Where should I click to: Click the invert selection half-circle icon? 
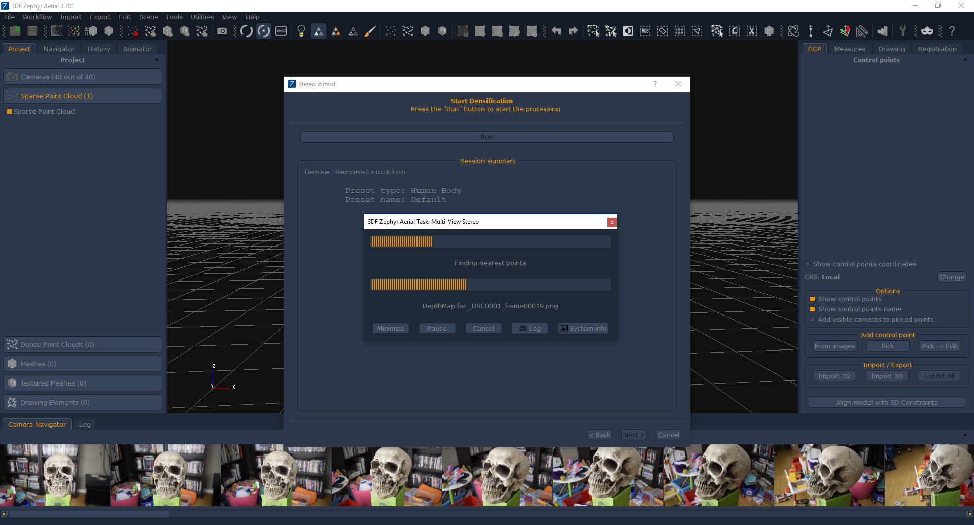click(x=628, y=31)
